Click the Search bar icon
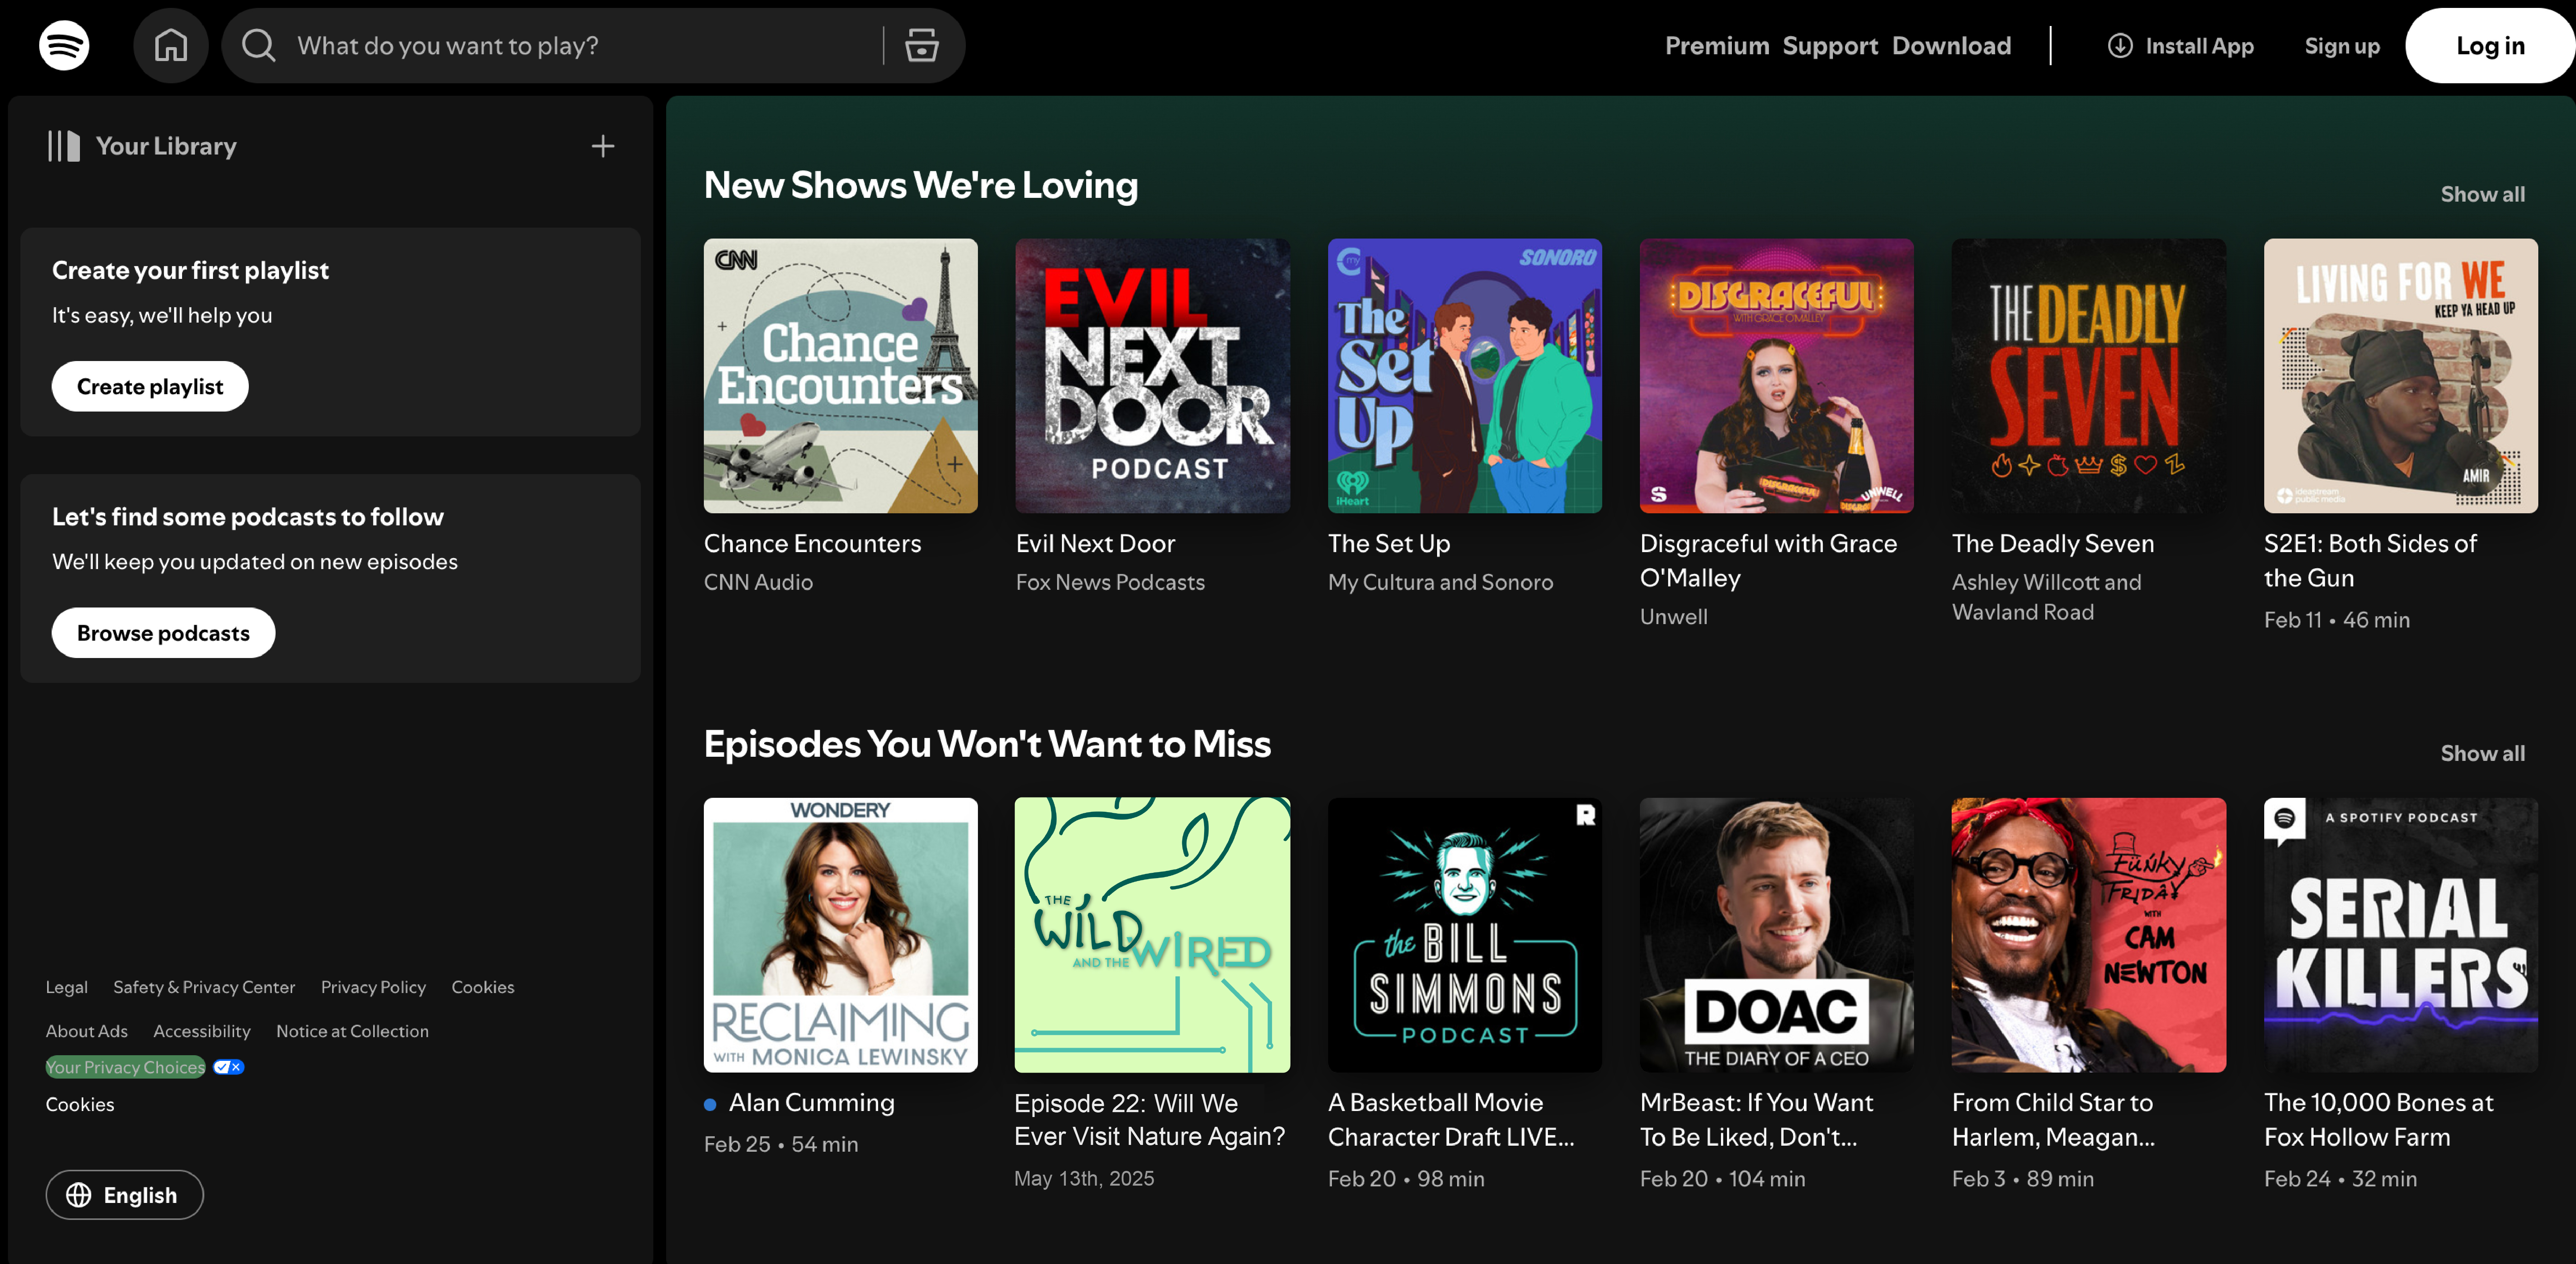This screenshot has height=1264, width=2576. [258, 44]
